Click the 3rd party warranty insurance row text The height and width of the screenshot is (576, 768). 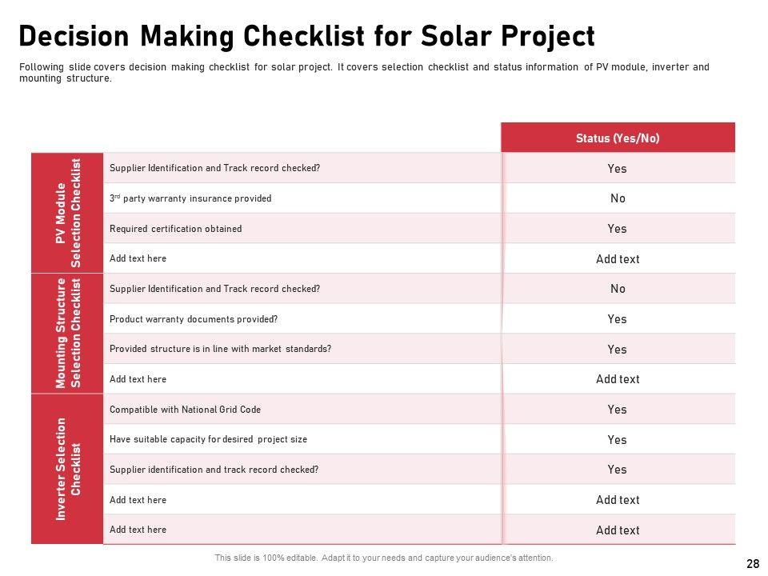pos(190,198)
